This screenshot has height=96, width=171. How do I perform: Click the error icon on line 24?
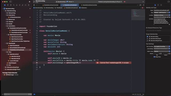pos(98,63)
